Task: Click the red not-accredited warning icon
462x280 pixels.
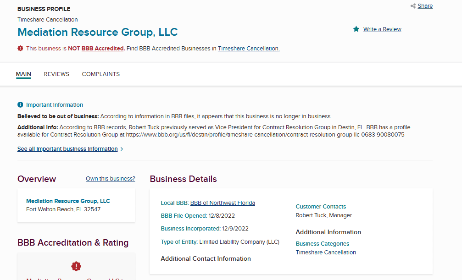Action: click(20, 48)
